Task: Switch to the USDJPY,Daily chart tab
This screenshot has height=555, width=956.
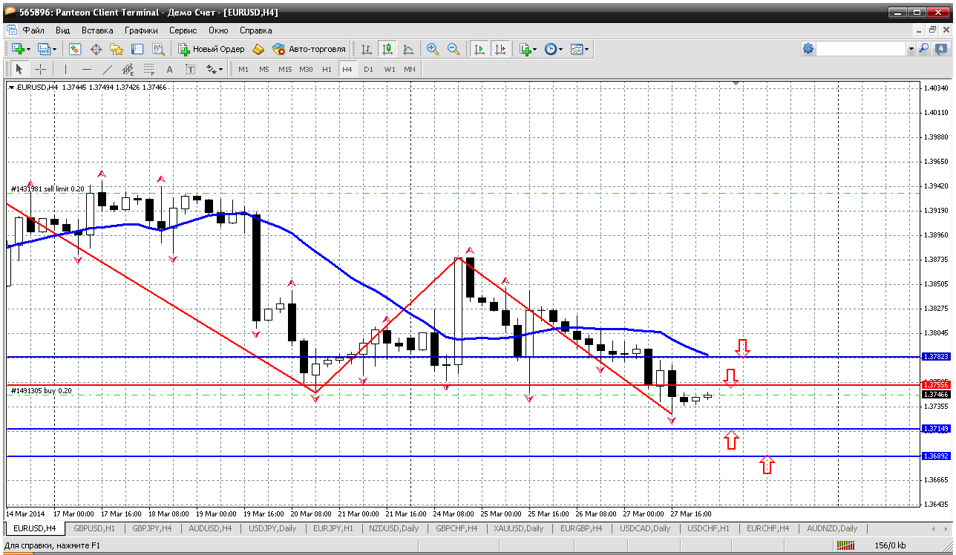Action: 272,528
